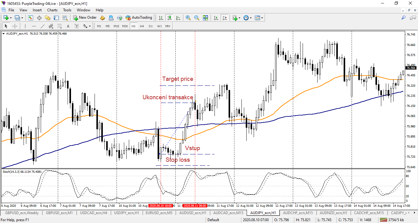Open the Strategy Tester icon
The image size is (418, 223).
pyautogui.click(x=65, y=18)
